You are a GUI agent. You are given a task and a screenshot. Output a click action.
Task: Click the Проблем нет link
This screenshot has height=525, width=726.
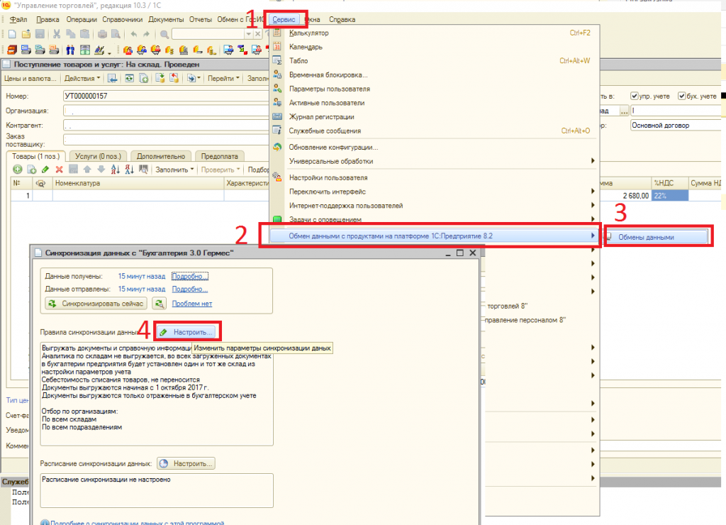tap(192, 304)
